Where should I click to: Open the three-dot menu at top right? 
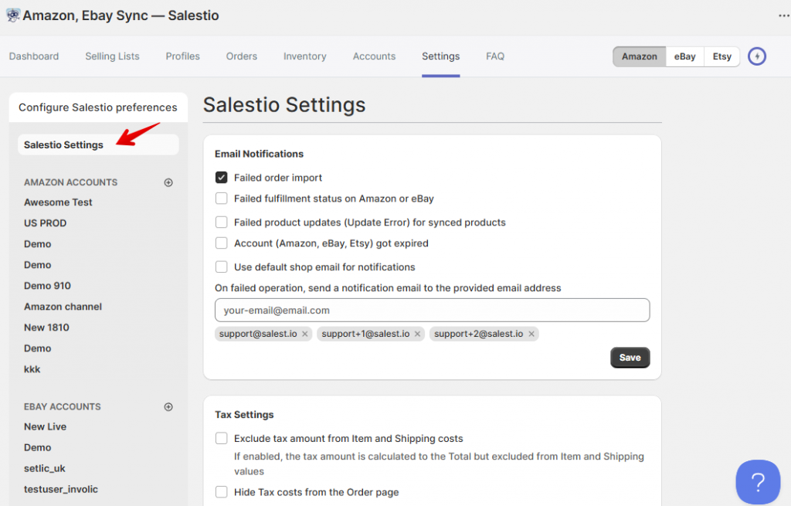point(784,15)
